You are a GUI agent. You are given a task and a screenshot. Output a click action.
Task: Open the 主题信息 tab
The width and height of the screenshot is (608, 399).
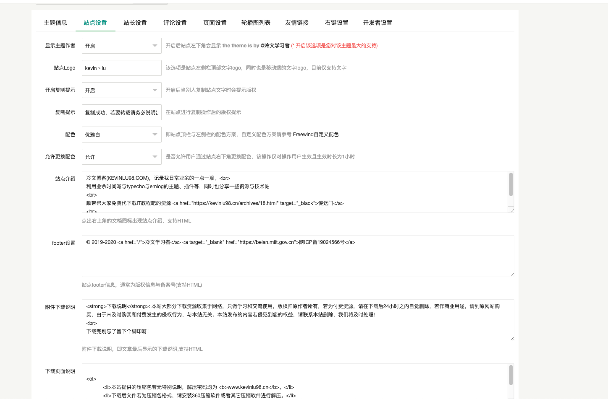pyautogui.click(x=55, y=23)
